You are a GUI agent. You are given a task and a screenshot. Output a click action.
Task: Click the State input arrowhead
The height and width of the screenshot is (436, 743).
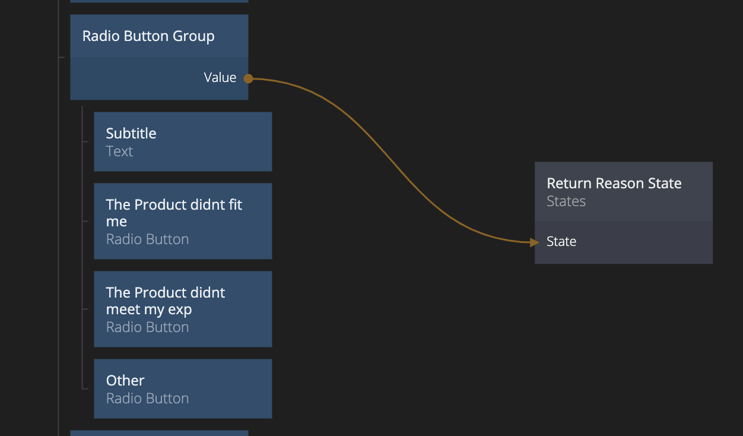534,242
